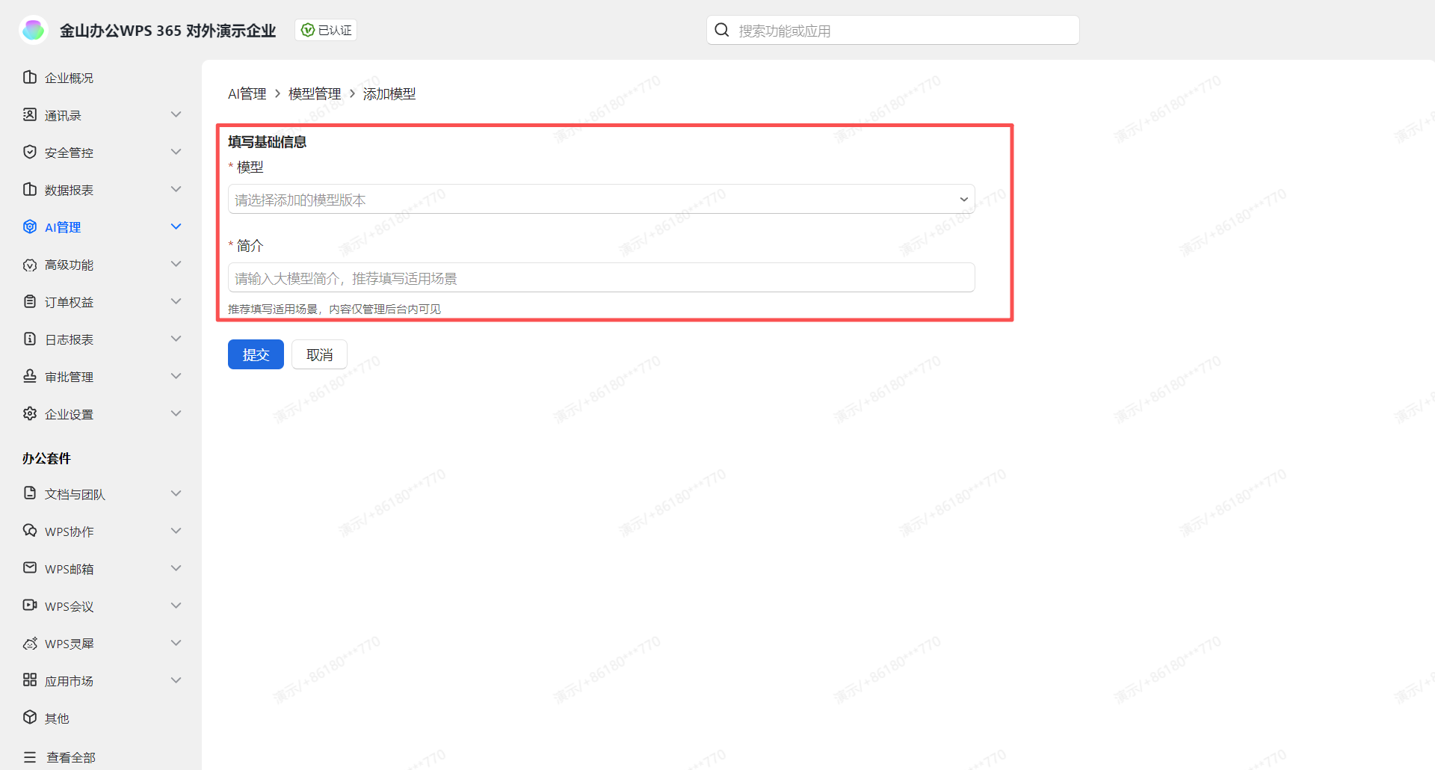The image size is (1435, 770).
Task: Focus the 简介 description input field
Action: [x=601, y=277]
